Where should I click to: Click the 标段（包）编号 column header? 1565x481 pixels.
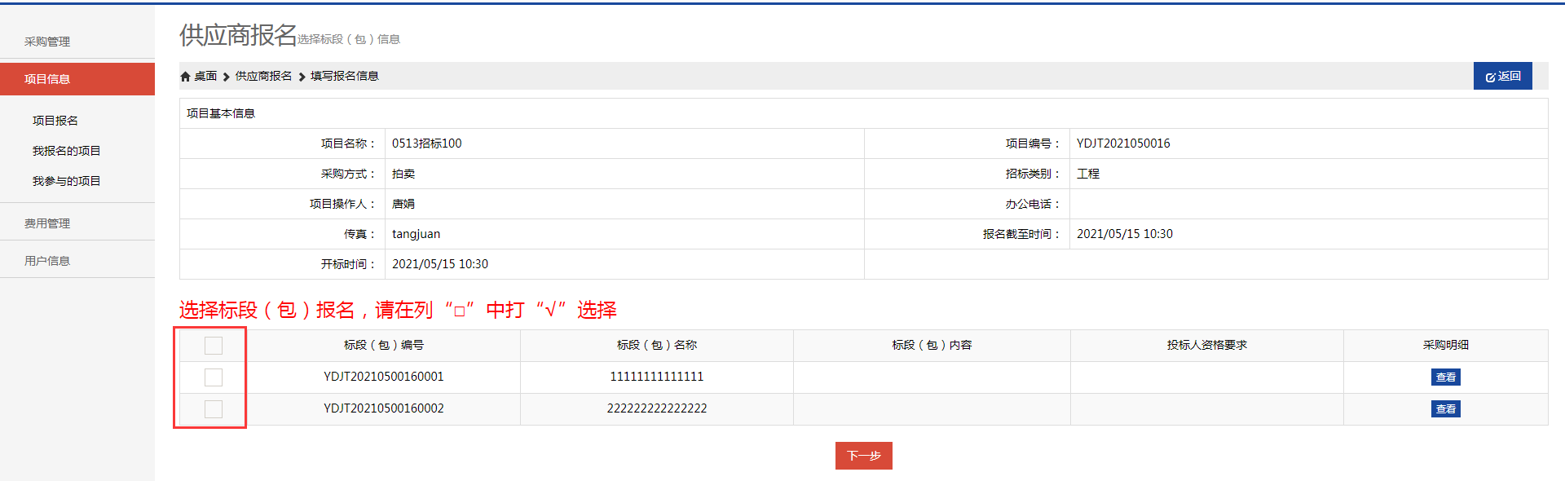pyautogui.click(x=383, y=346)
